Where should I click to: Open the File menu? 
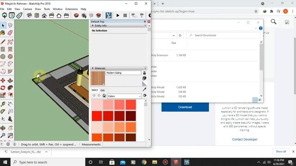(x=2, y=9)
